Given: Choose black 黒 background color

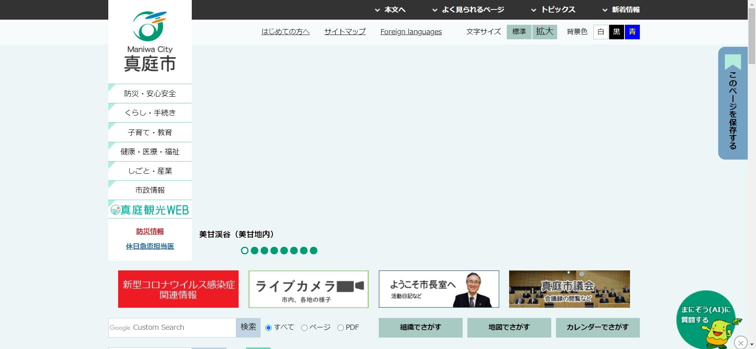Looking at the screenshot, I should pyautogui.click(x=617, y=32).
